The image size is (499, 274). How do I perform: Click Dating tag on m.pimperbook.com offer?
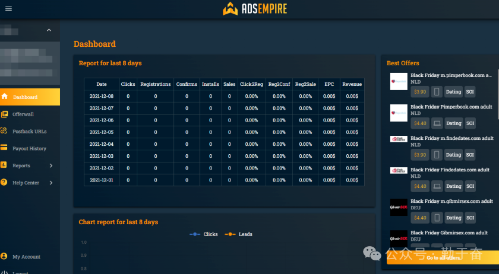tap(453, 92)
